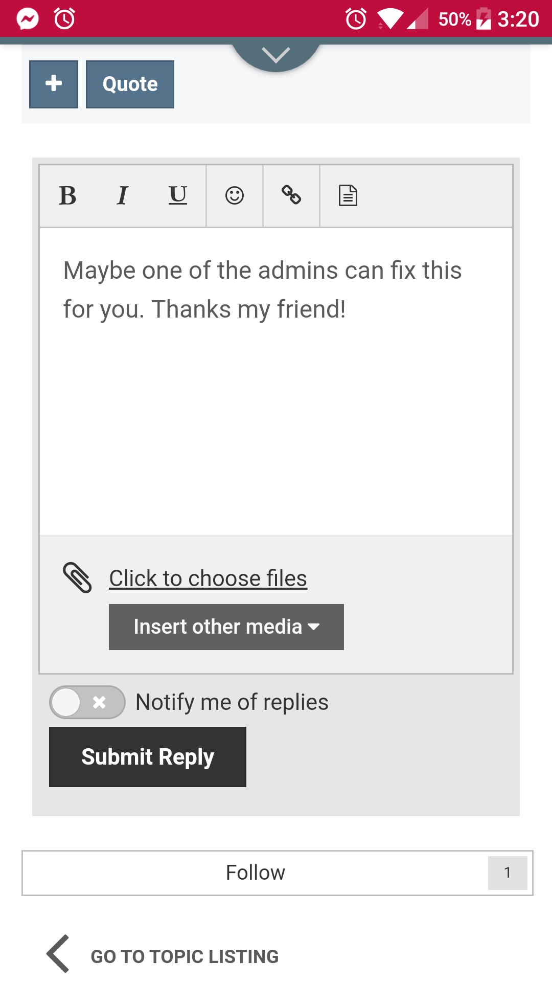
Task: Open Click to choose files link
Action: 208,578
